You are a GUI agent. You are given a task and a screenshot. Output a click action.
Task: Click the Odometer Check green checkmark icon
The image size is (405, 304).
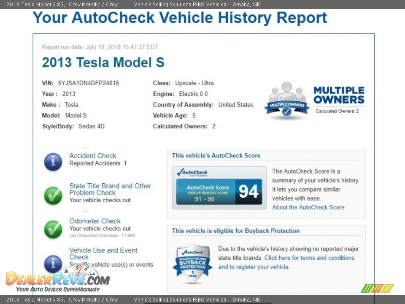click(x=53, y=229)
